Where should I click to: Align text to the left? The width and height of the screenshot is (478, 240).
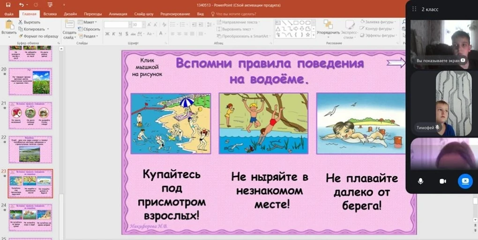(173, 34)
